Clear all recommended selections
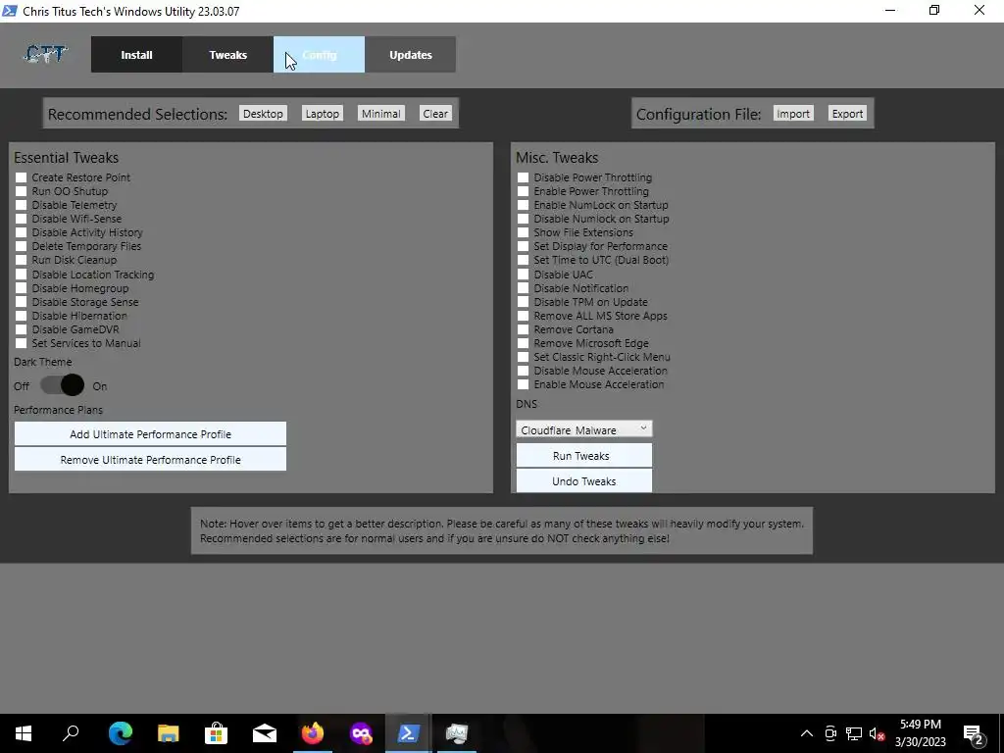This screenshot has width=1004, height=753. click(x=435, y=114)
